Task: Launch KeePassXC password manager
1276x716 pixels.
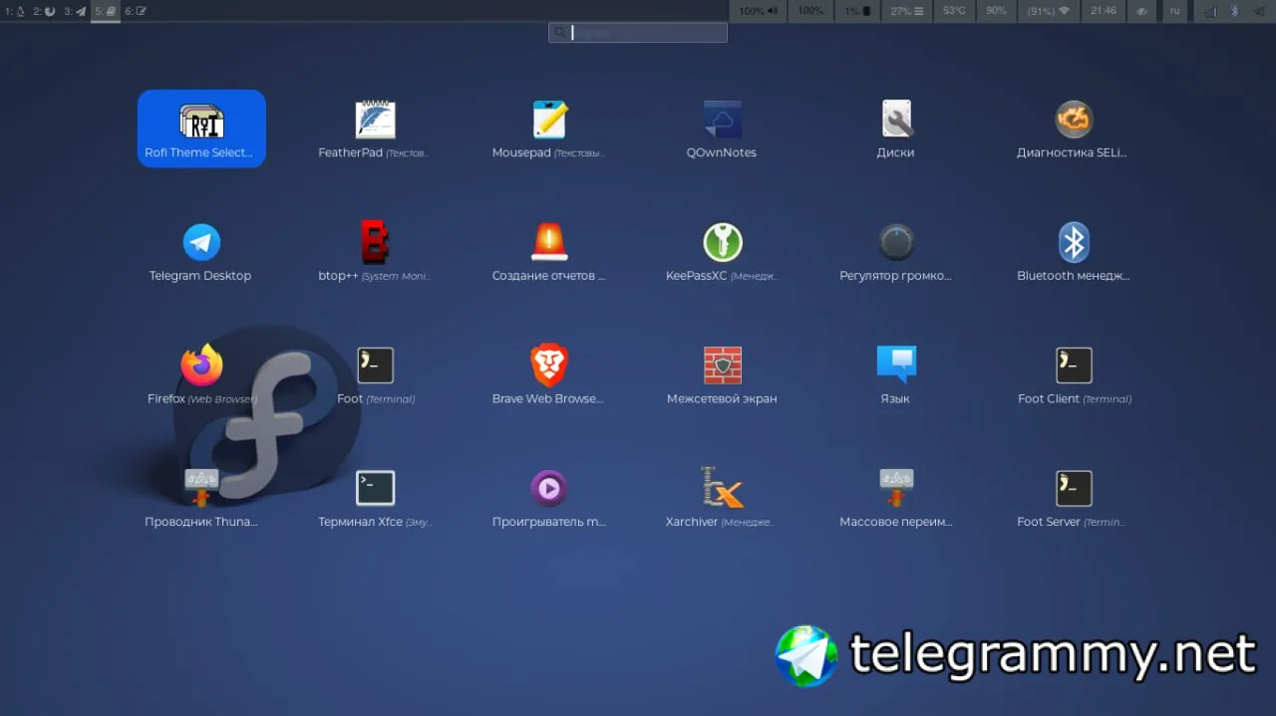Action: (x=722, y=252)
